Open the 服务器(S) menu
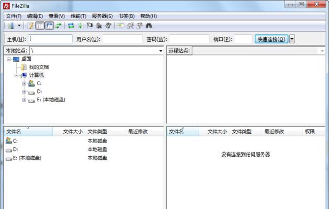The image size is (329, 209). pos(102,16)
